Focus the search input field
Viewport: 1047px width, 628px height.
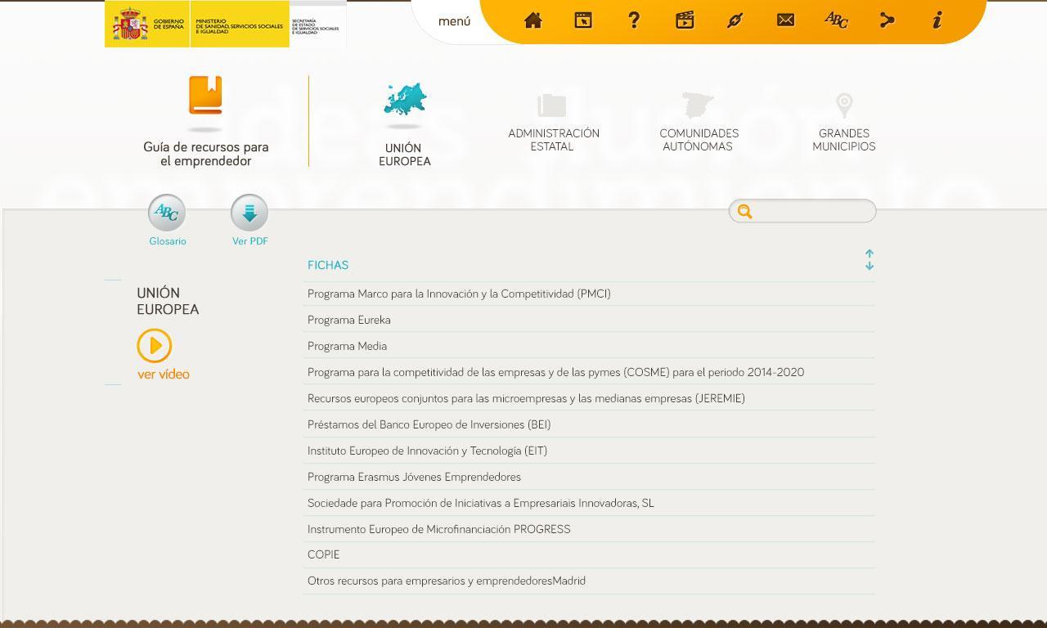coord(802,211)
